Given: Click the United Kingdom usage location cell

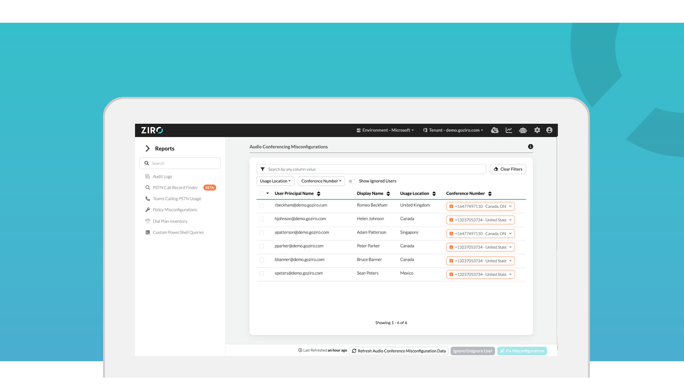Looking at the screenshot, I should pyautogui.click(x=415, y=205).
